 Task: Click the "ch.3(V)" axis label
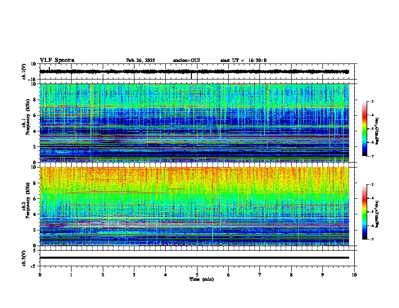coord(24,258)
